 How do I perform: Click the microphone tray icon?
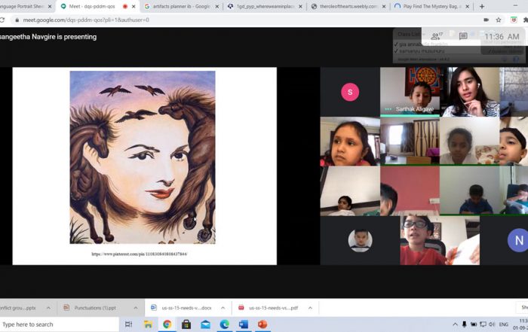[x=464, y=324]
